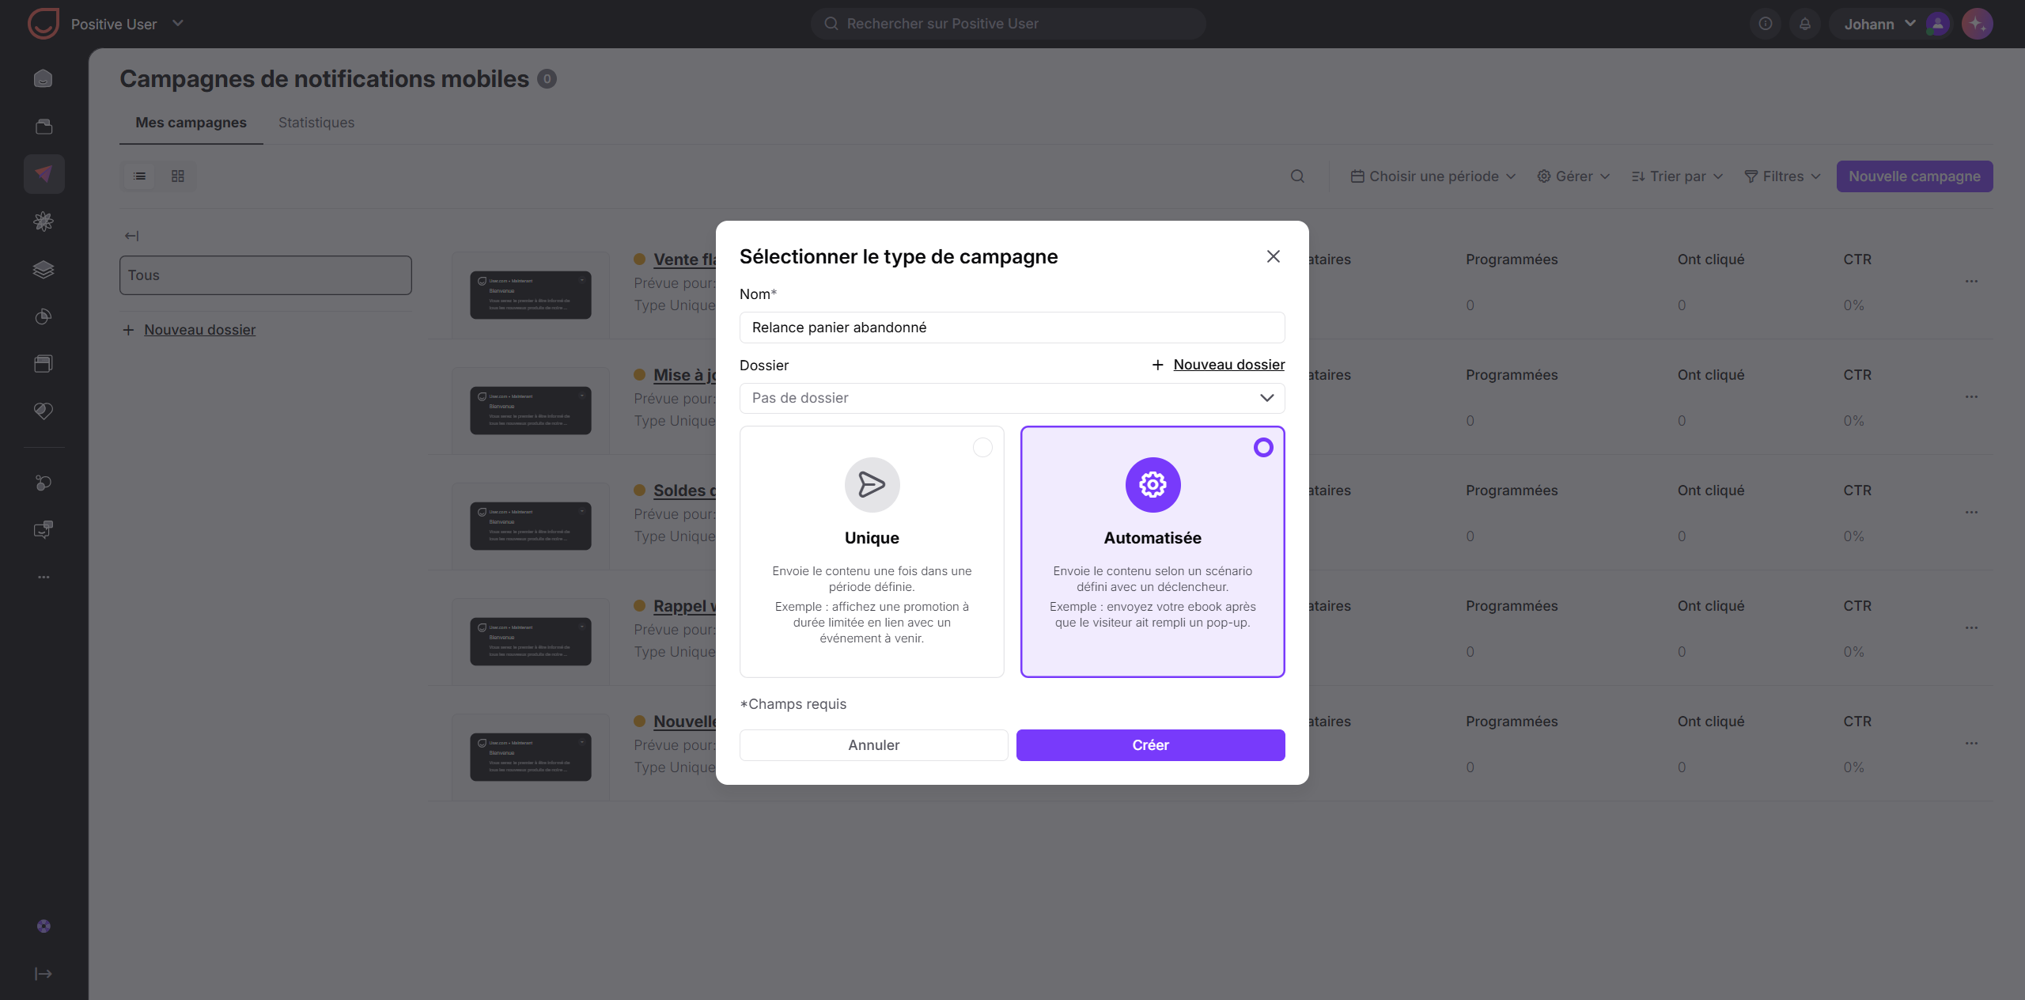The height and width of the screenshot is (1000, 2025).
Task: Click Nouvelle campagne button
Action: [1914, 176]
